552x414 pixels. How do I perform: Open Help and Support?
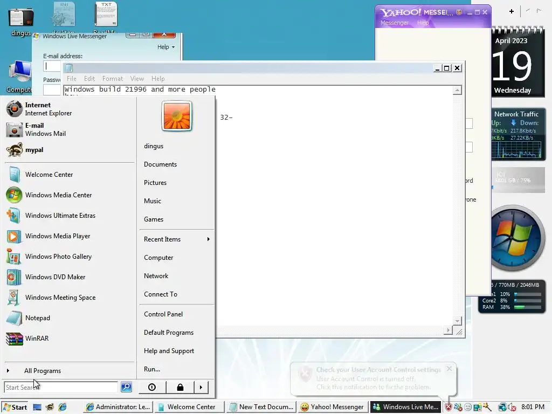pyautogui.click(x=169, y=351)
